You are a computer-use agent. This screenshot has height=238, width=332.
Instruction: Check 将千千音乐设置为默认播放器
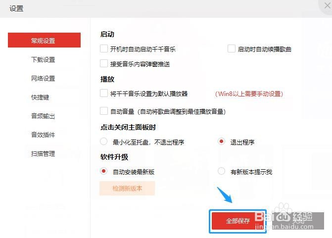(104, 93)
